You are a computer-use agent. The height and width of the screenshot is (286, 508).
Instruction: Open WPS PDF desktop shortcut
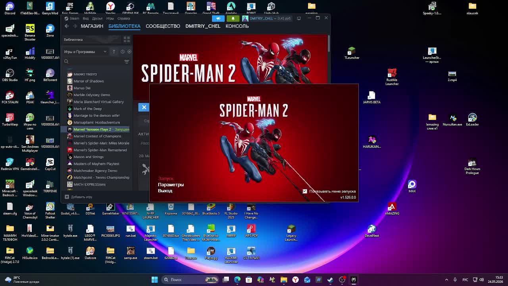[x=251, y=231]
